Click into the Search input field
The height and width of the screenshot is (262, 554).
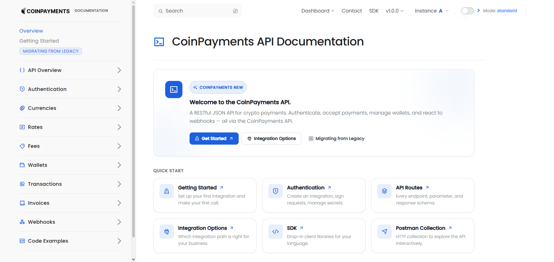[198, 11]
